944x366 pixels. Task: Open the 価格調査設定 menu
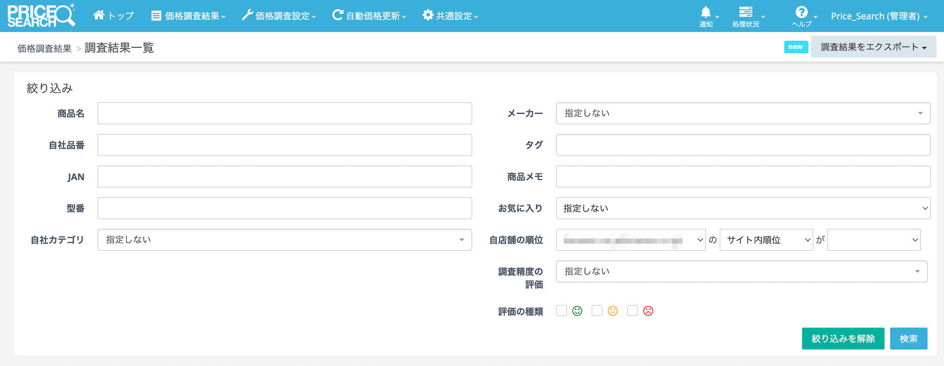(279, 16)
